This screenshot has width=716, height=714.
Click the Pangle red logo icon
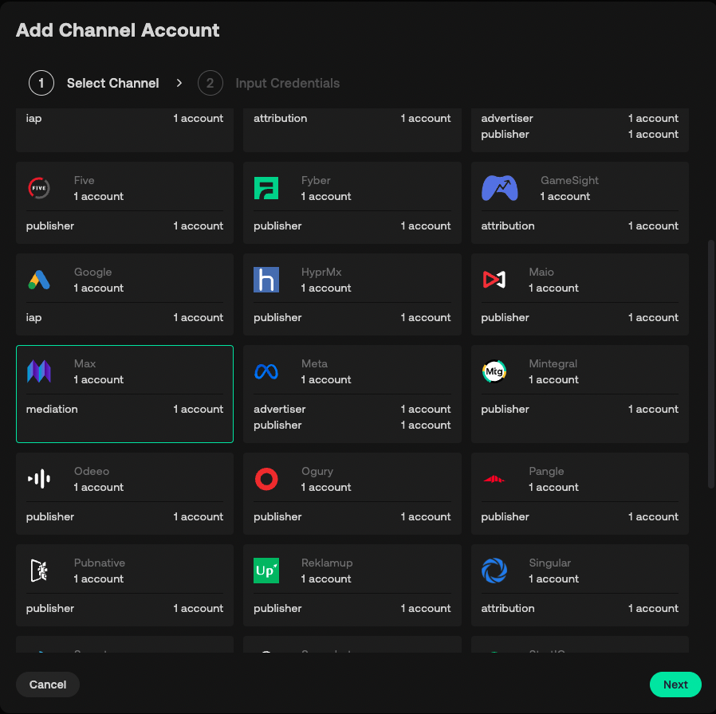point(494,479)
